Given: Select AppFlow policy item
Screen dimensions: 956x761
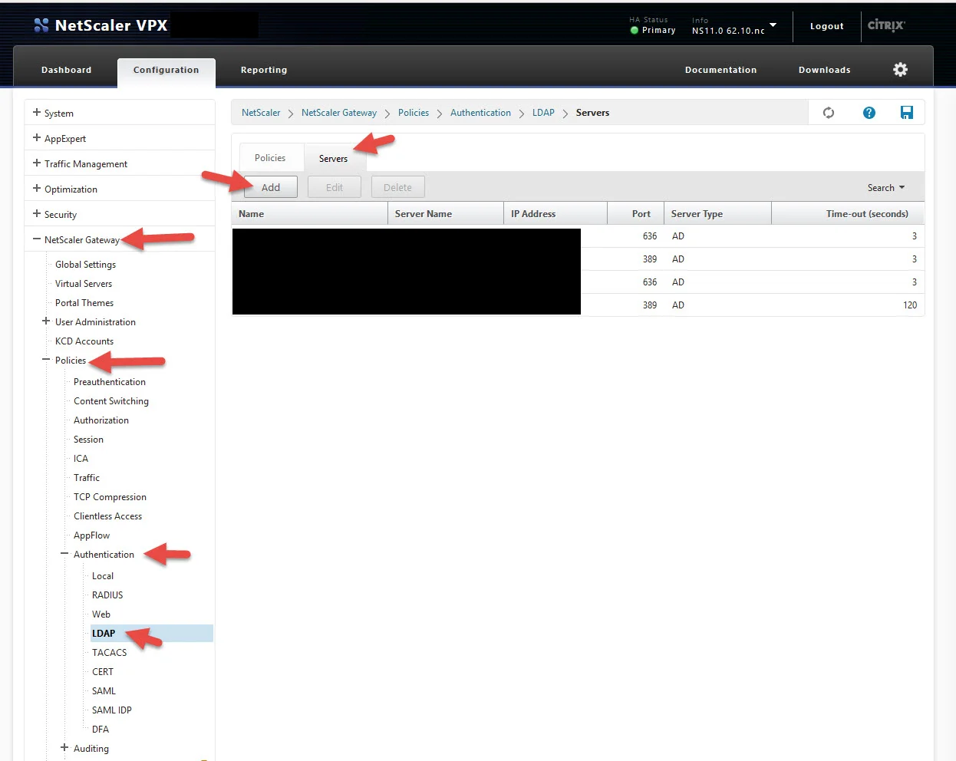Looking at the screenshot, I should [x=91, y=535].
